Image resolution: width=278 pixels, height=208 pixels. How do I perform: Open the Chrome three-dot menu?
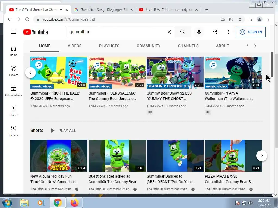(x=268, y=19)
